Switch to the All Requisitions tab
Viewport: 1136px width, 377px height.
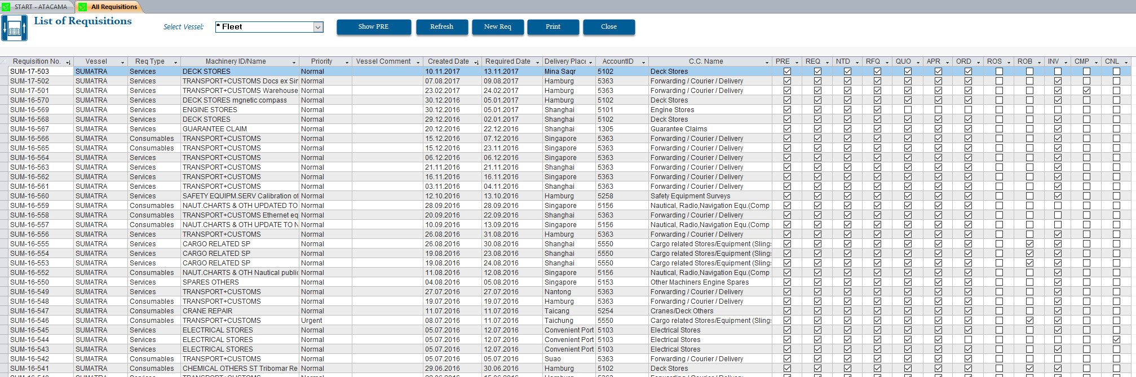pyautogui.click(x=109, y=7)
